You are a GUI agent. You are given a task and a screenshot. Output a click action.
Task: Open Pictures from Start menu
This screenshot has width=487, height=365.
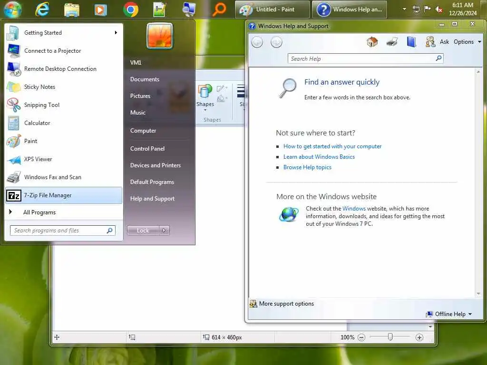[140, 96]
